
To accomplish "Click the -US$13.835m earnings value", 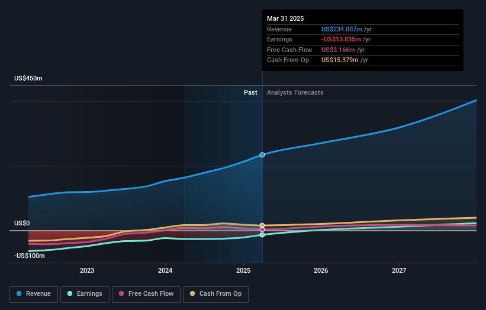I will [341, 39].
